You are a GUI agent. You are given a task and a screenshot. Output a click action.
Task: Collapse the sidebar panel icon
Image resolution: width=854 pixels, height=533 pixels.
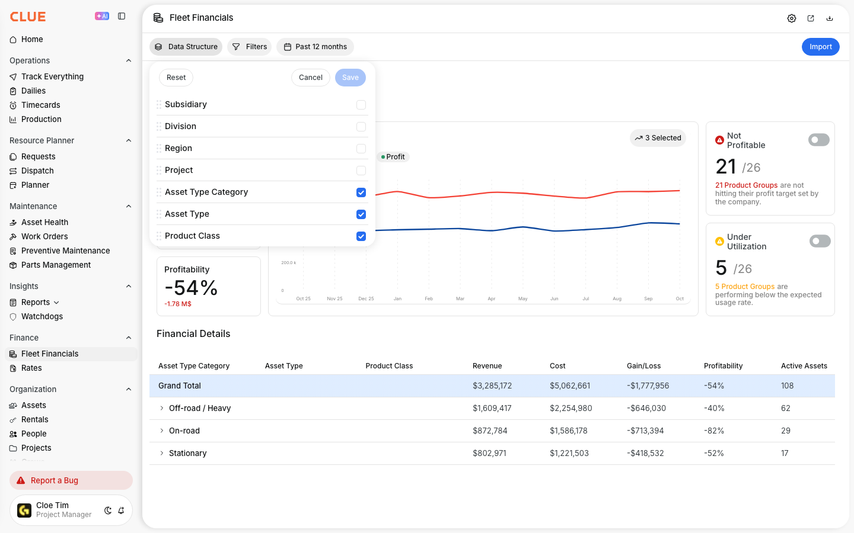(122, 16)
